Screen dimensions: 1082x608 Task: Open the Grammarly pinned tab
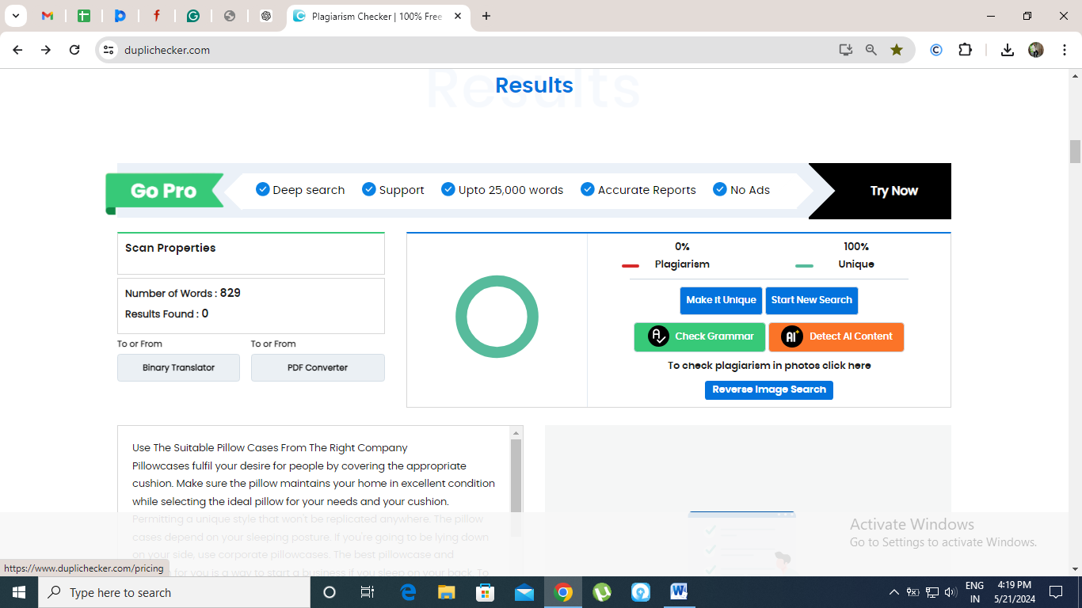193,16
